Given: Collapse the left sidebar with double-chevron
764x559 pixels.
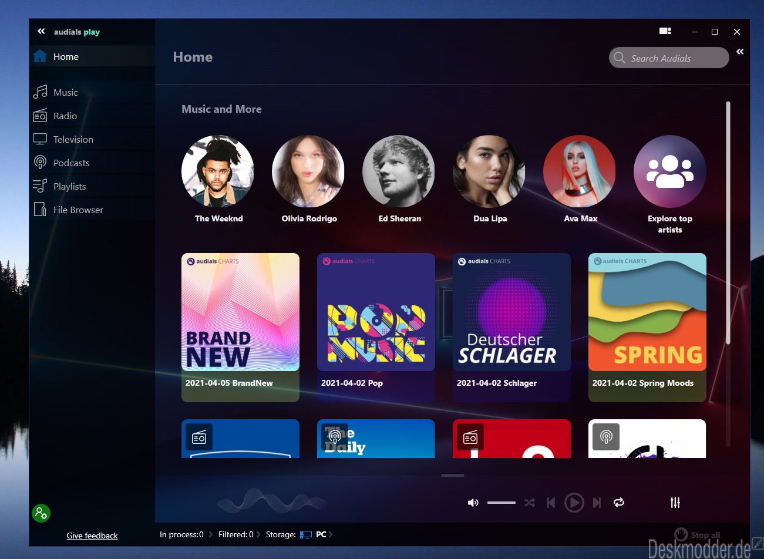Looking at the screenshot, I should click(41, 31).
